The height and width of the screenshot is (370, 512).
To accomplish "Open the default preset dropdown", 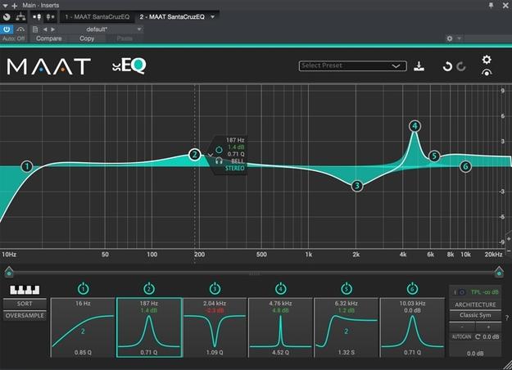I will click(88, 29).
